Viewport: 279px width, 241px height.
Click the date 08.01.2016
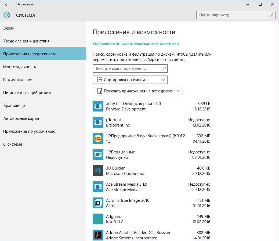(x=201, y=157)
